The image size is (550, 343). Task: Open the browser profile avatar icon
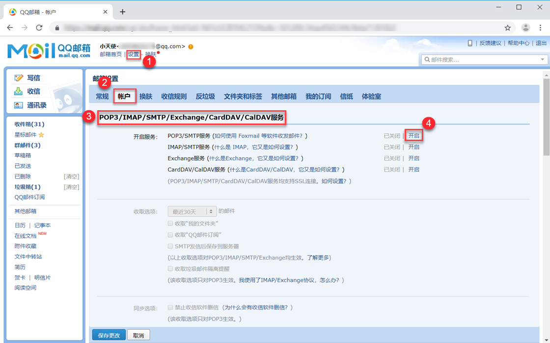click(x=525, y=27)
